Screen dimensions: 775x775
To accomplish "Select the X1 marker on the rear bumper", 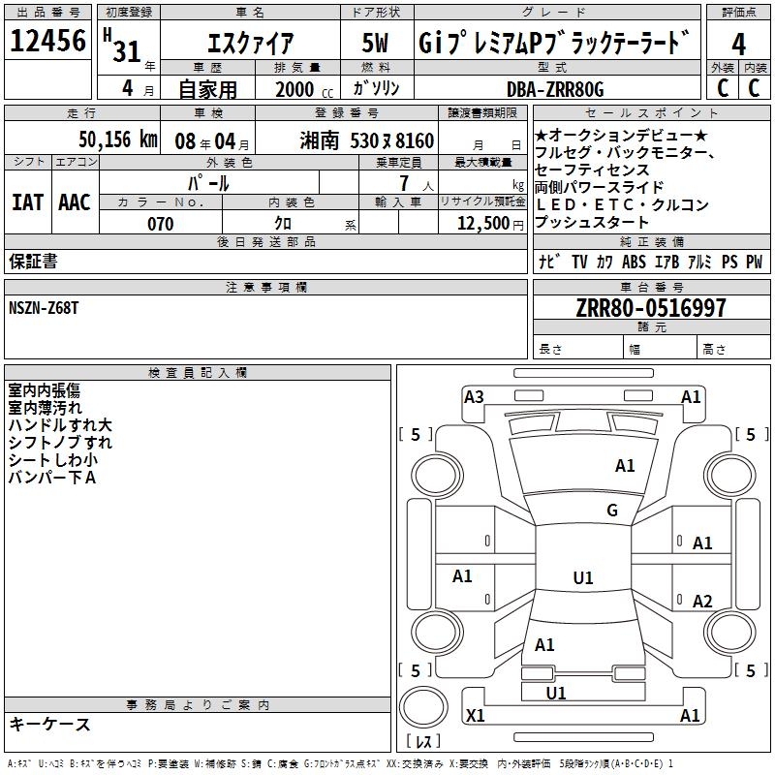I will (476, 716).
